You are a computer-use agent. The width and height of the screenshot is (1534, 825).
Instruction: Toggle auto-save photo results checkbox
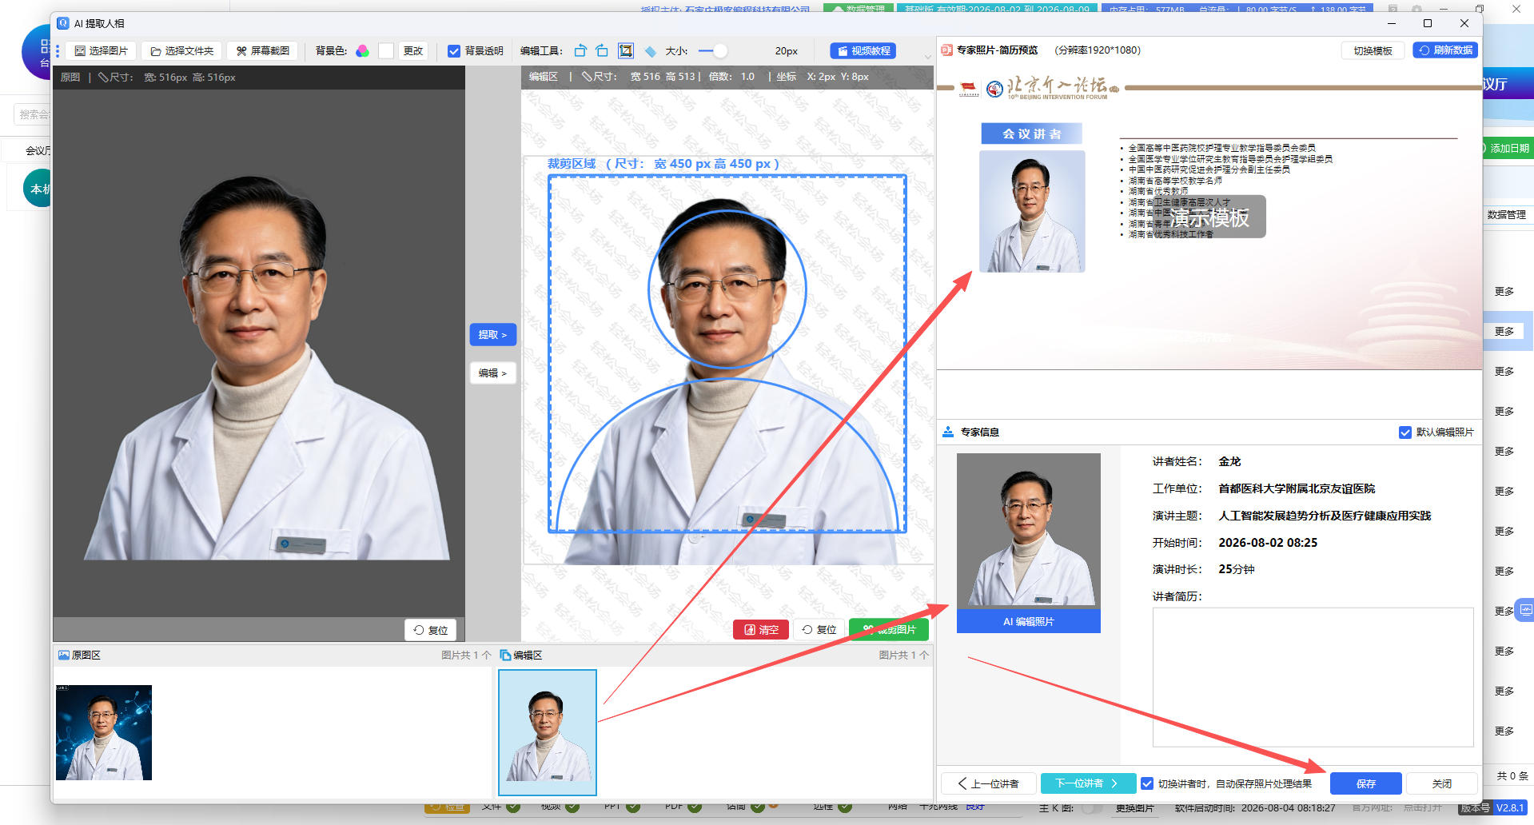[x=1147, y=783]
